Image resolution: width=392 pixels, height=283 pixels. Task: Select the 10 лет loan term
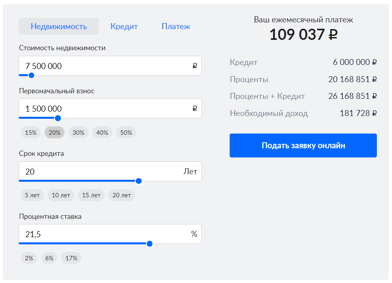[x=61, y=195]
